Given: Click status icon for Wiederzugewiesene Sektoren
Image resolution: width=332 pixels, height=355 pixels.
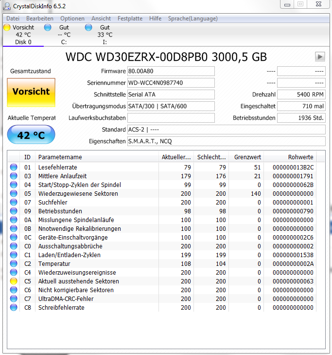Looking at the screenshot, I should coord(14,194).
